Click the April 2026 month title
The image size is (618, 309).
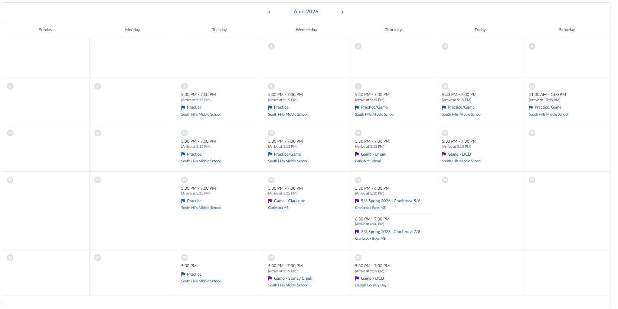(306, 11)
